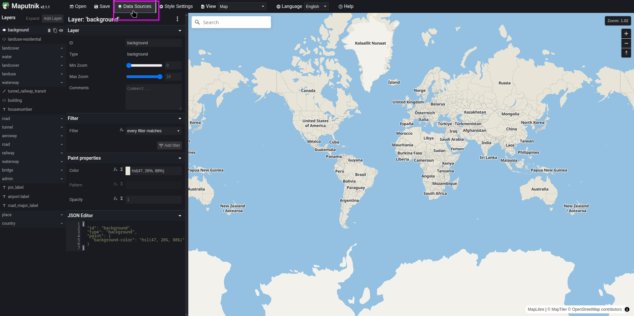This screenshot has width=634, height=316.
Task: Open the 'every filter matches' dropdown
Action: click(x=153, y=131)
